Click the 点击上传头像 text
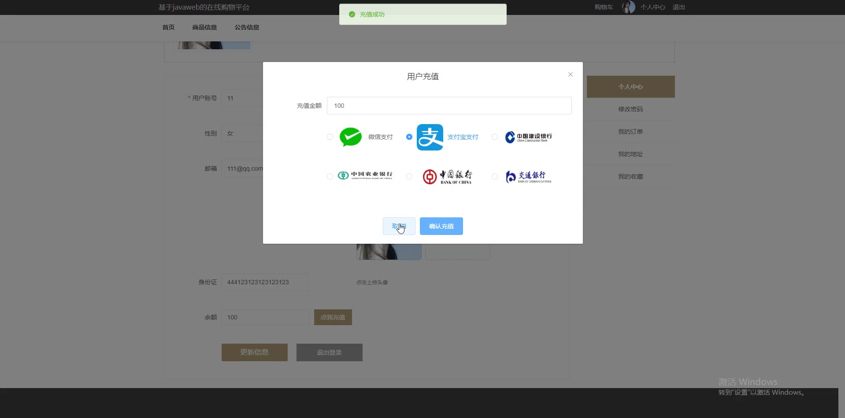Image resolution: width=845 pixels, height=418 pixels. [372, 282]
